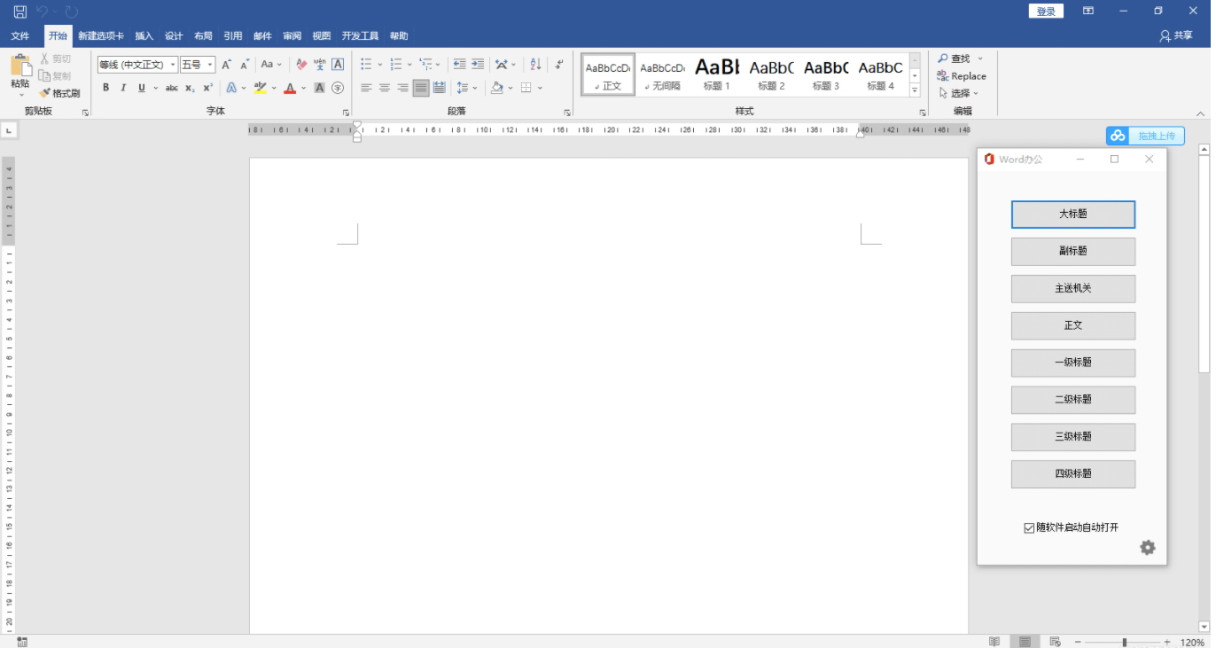Increase paragraph indent
Screen dimensions: 1216x648
coord(478,65)
